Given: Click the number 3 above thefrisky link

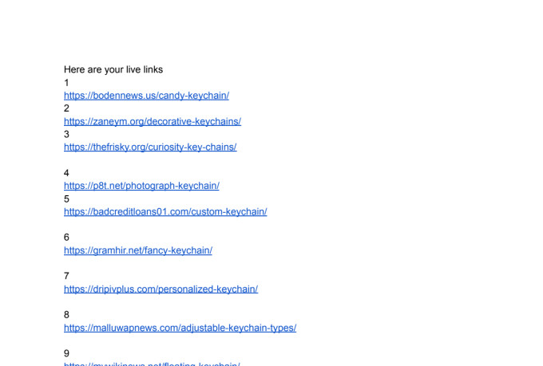Looking at the screenshot, I should tap(66, 134).
